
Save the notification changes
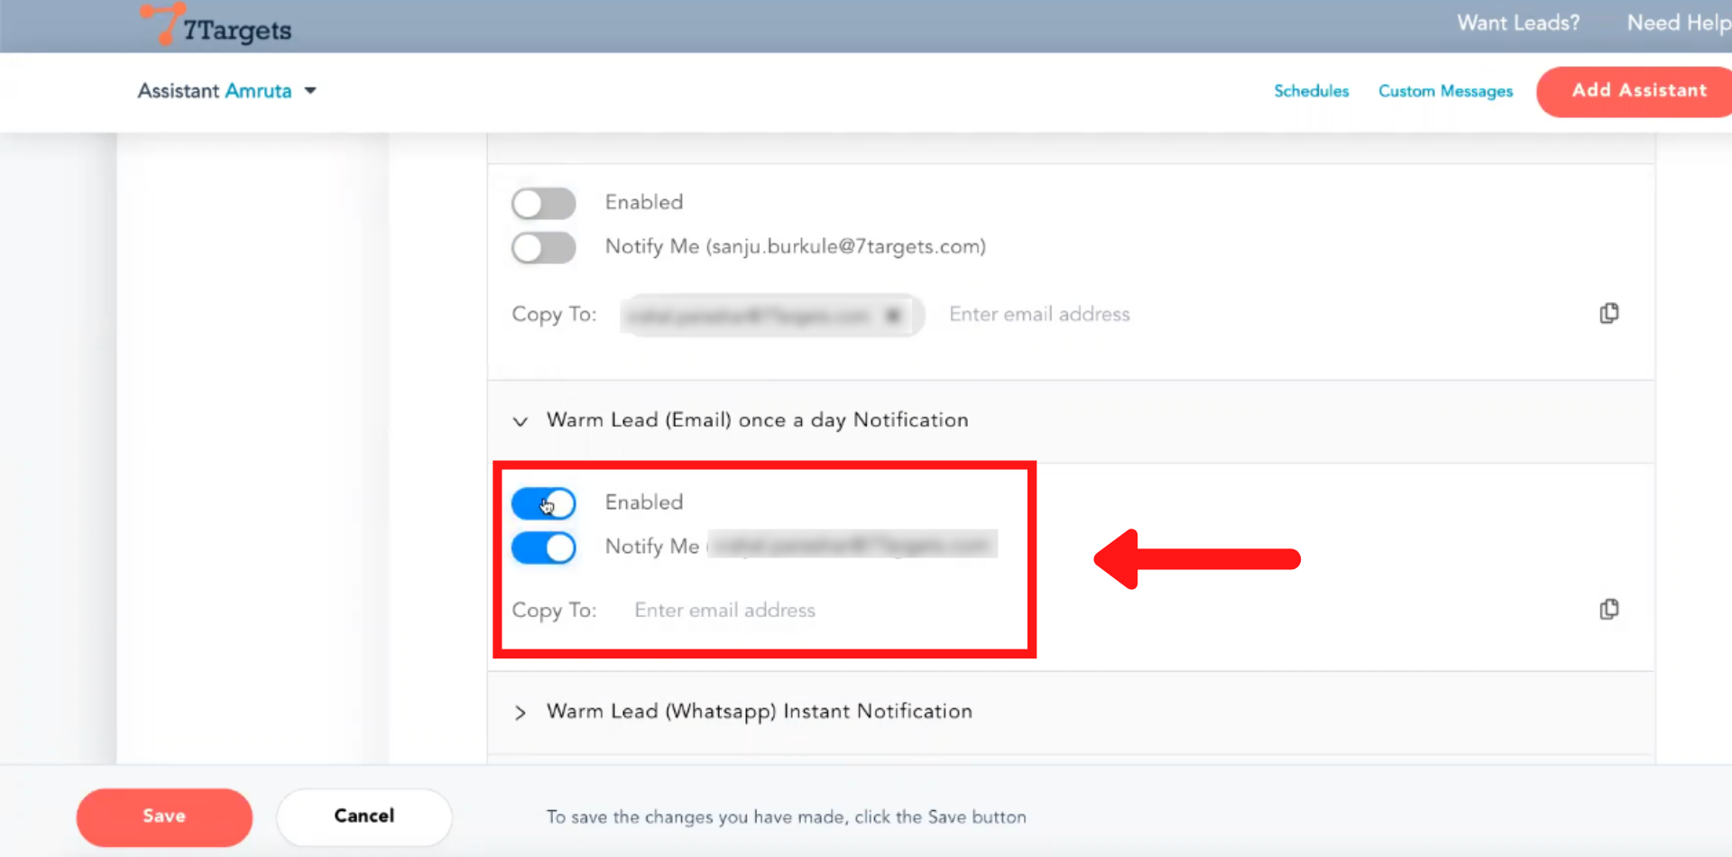[x=164, y=816]
